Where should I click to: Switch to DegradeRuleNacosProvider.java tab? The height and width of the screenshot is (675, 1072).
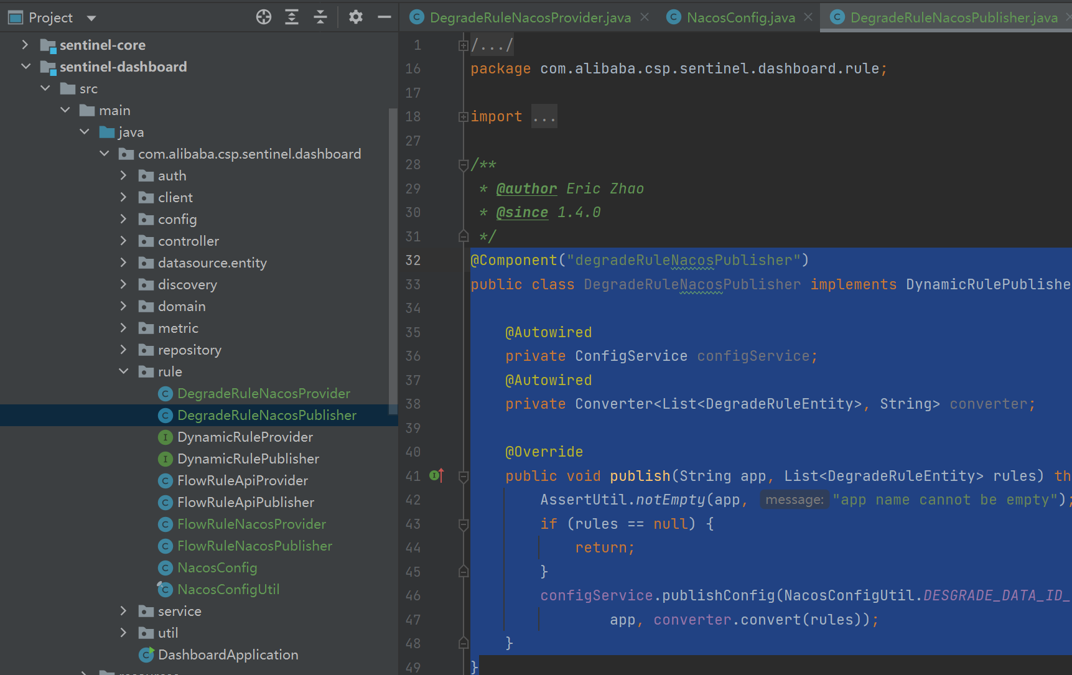pos(530,17)
